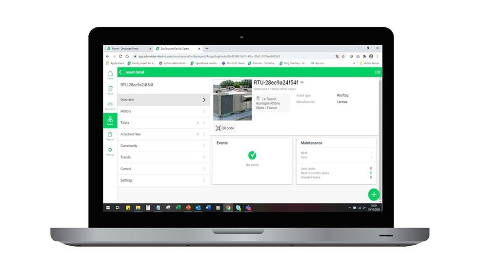The height and width of the screenshot is (254, 478).
Task: Open a new browser tab
Action: [207, 49]
